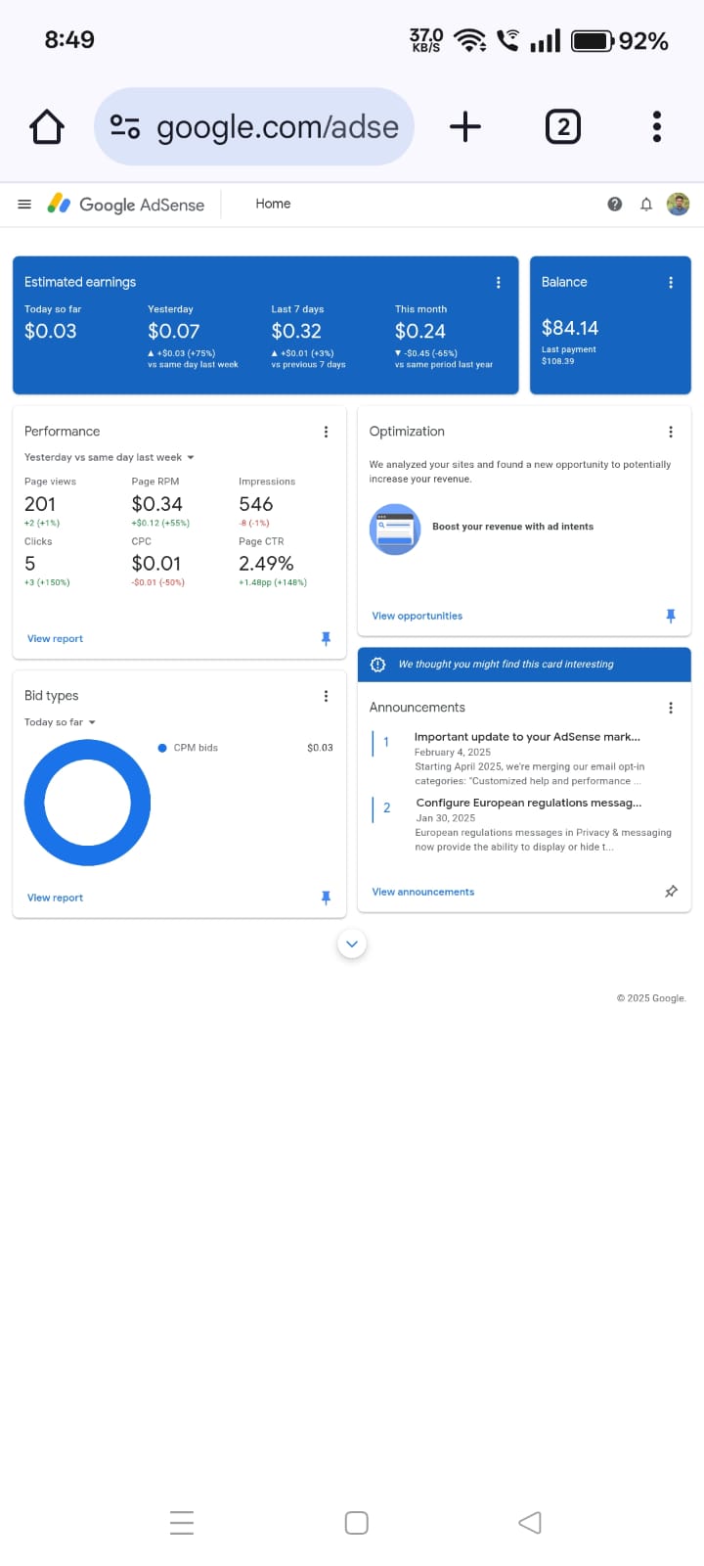Open 'Boost your revenue with ad intents'

tap(512, 527)
